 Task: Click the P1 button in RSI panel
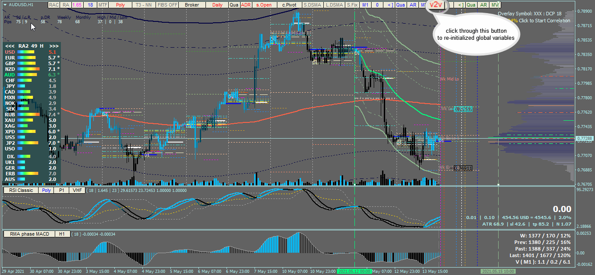(62, 190)
